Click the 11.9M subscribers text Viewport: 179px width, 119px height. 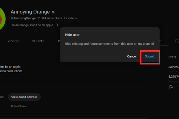click(x=50, y=18)
